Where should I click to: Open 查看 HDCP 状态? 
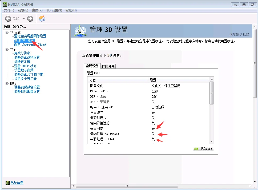(x=25, y=66)
